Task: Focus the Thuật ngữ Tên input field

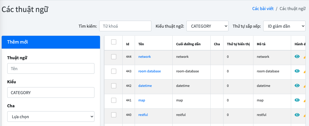Action: 51,68
